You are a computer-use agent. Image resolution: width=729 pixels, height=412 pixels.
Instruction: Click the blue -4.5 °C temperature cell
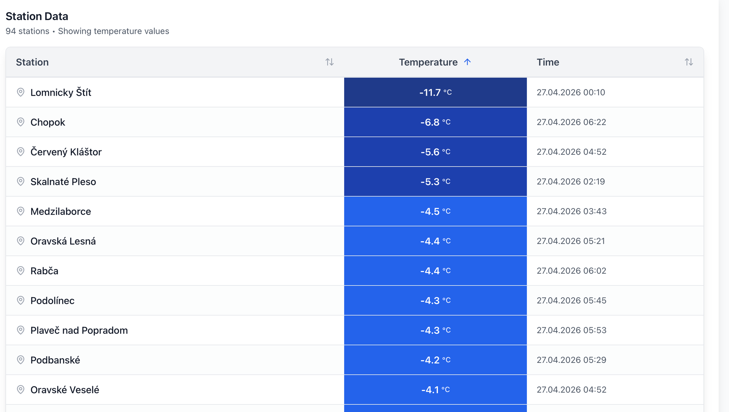(x=435, y=211)
